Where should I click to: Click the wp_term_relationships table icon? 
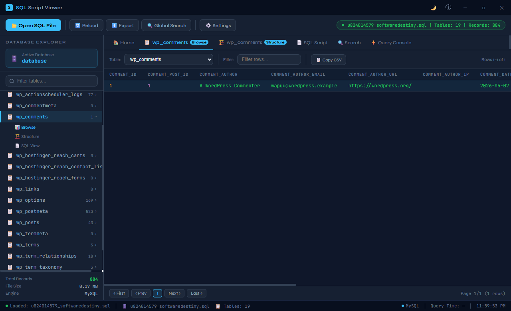coord(10,256)
